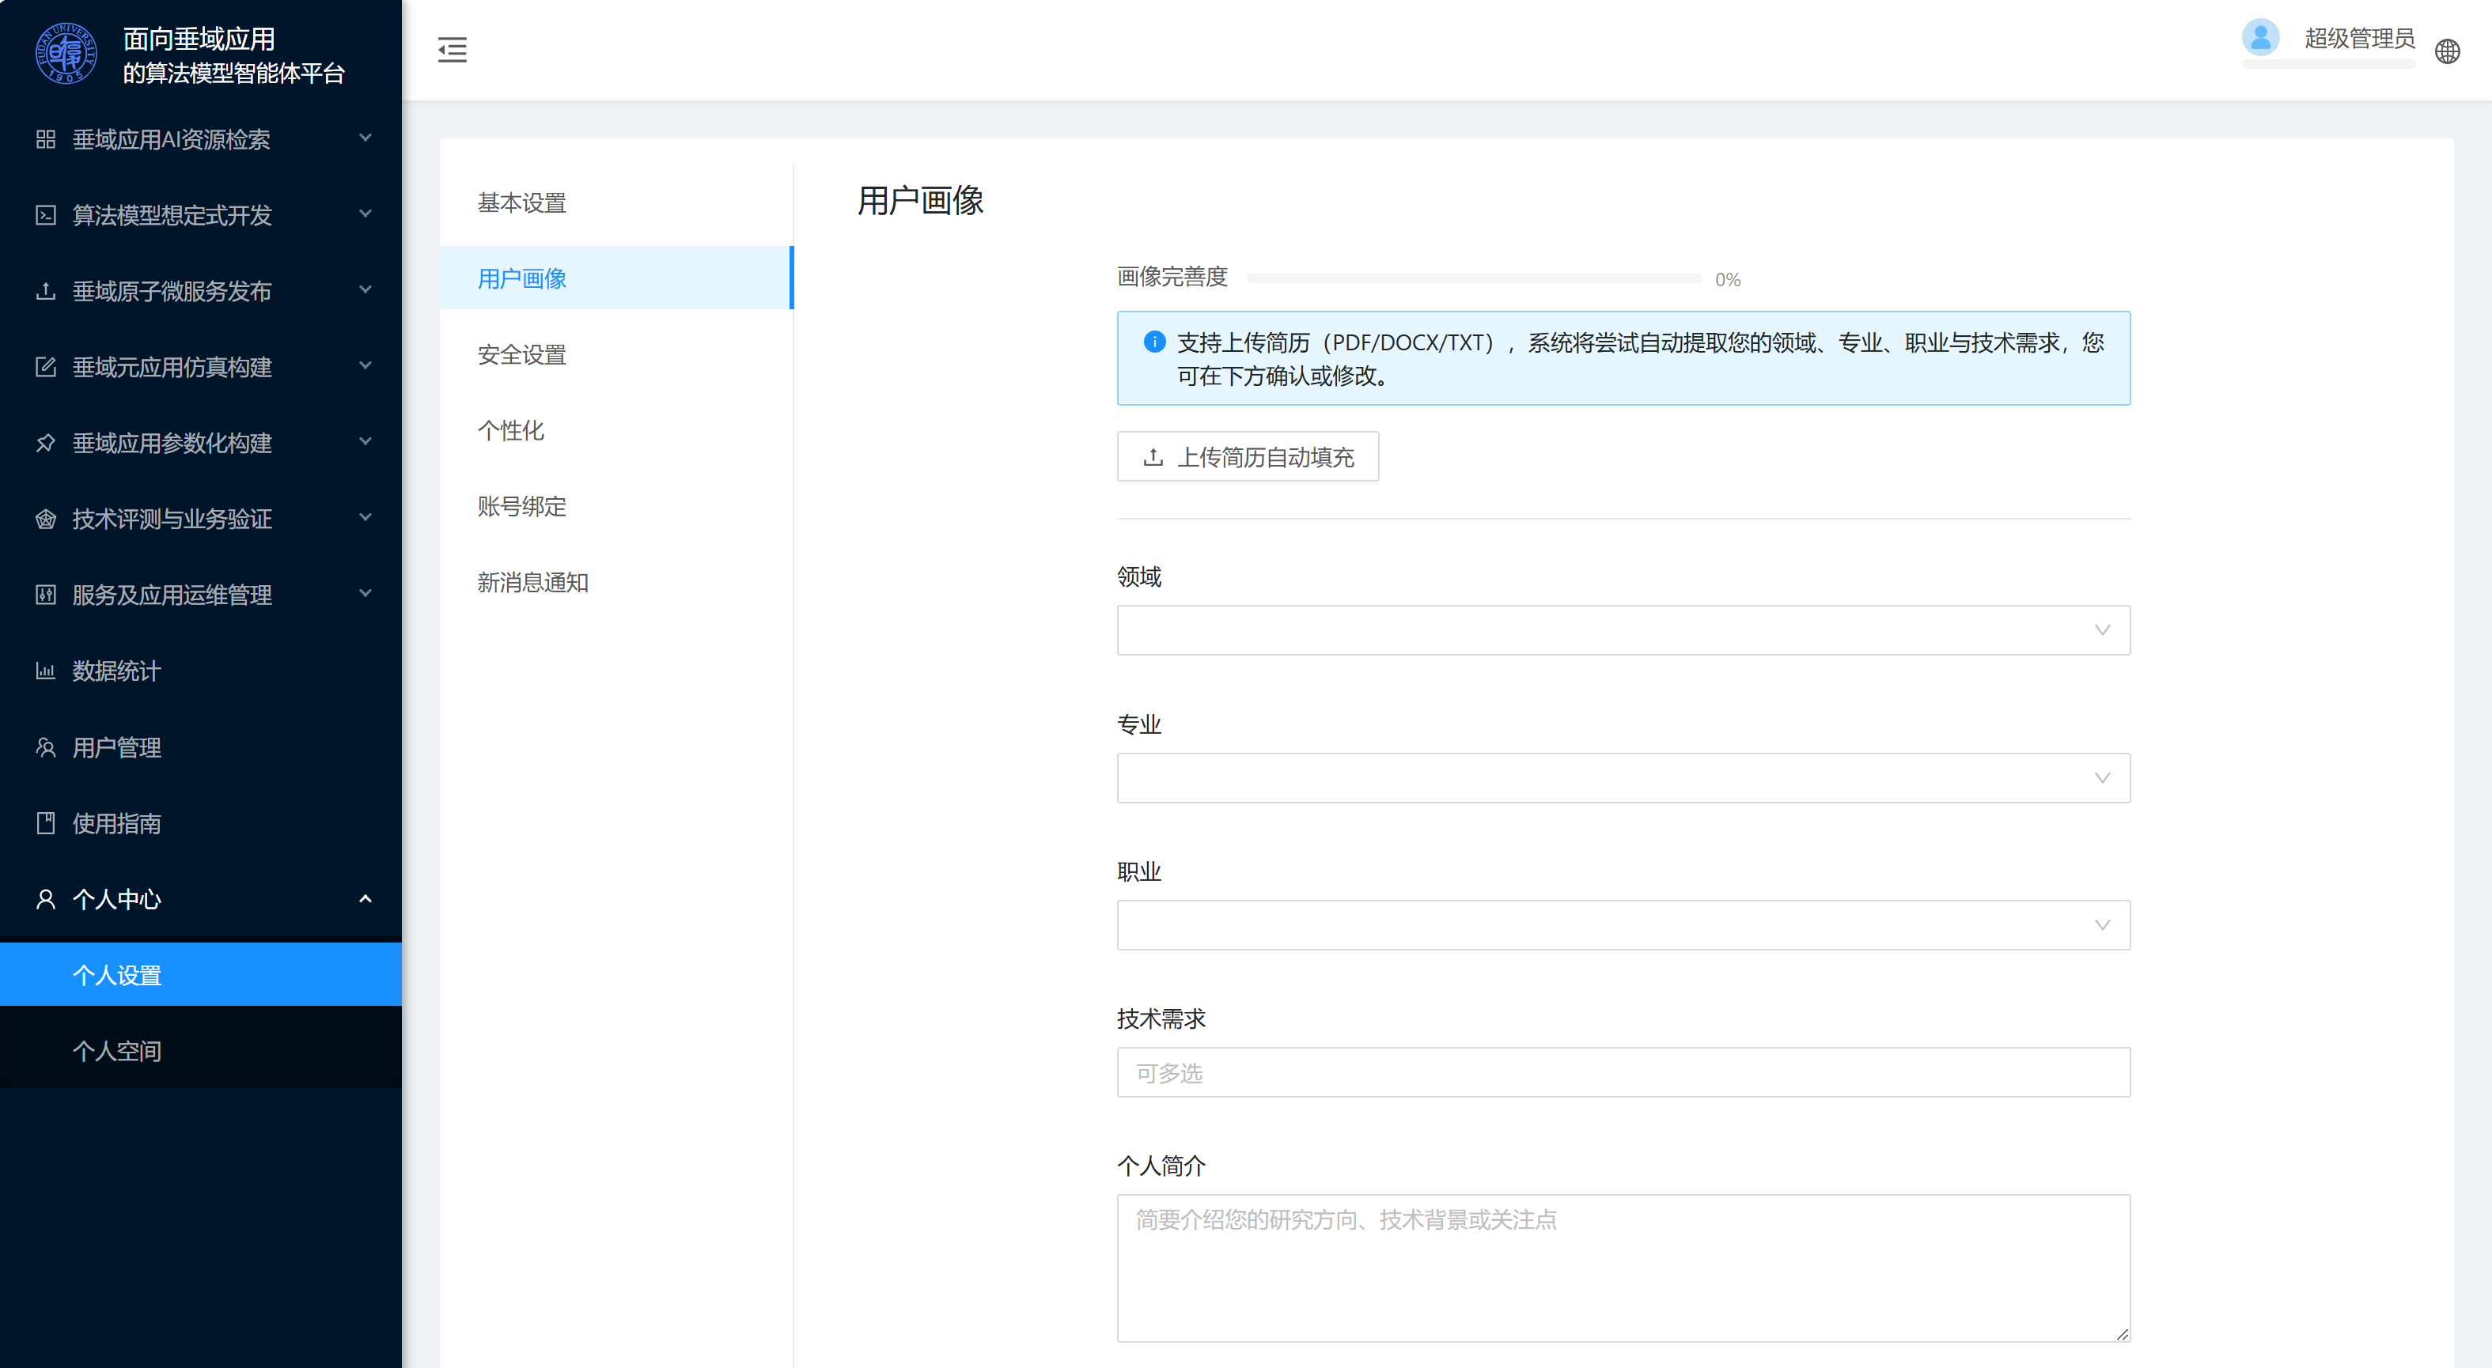Image resolution: width=2492 pixels, height=1368 pixels.
Task: Open 数据统计 in the sidebar
Action: pos(200,671)
